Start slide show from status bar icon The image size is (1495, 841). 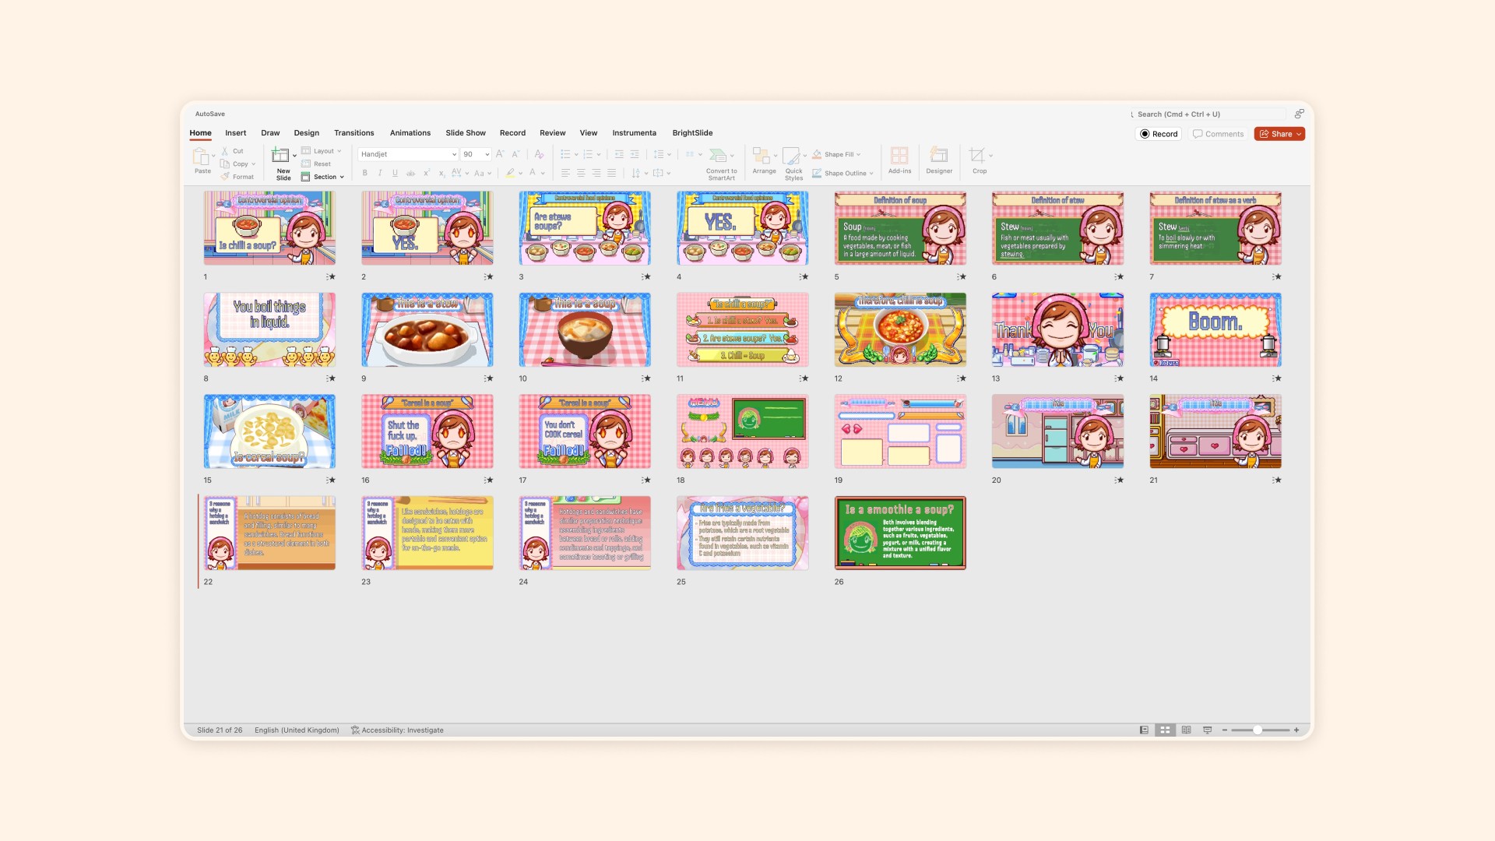[x=1208, y=730]
